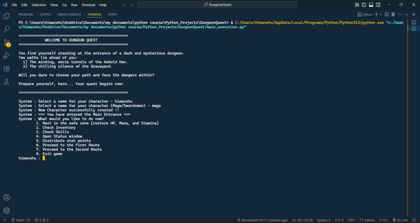Click Ln 162, Col 56 position indicator

click(302, 220)
